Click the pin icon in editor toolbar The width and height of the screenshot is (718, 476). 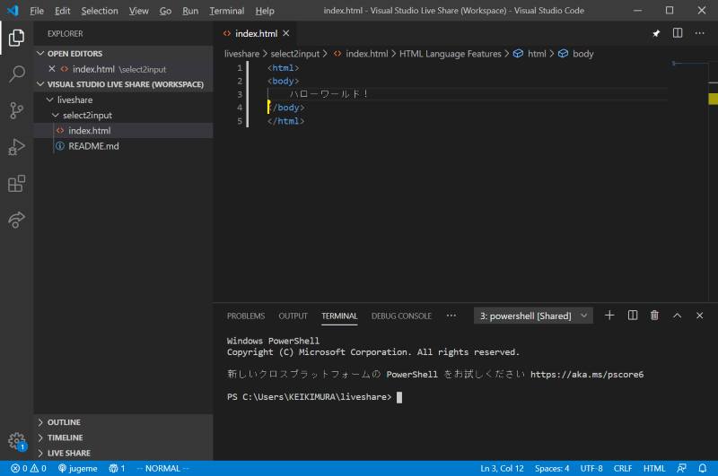click(x=656, y=33)
